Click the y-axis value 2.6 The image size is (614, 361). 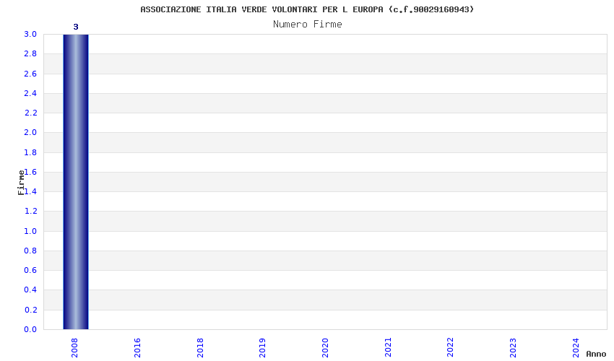(30, 74)
